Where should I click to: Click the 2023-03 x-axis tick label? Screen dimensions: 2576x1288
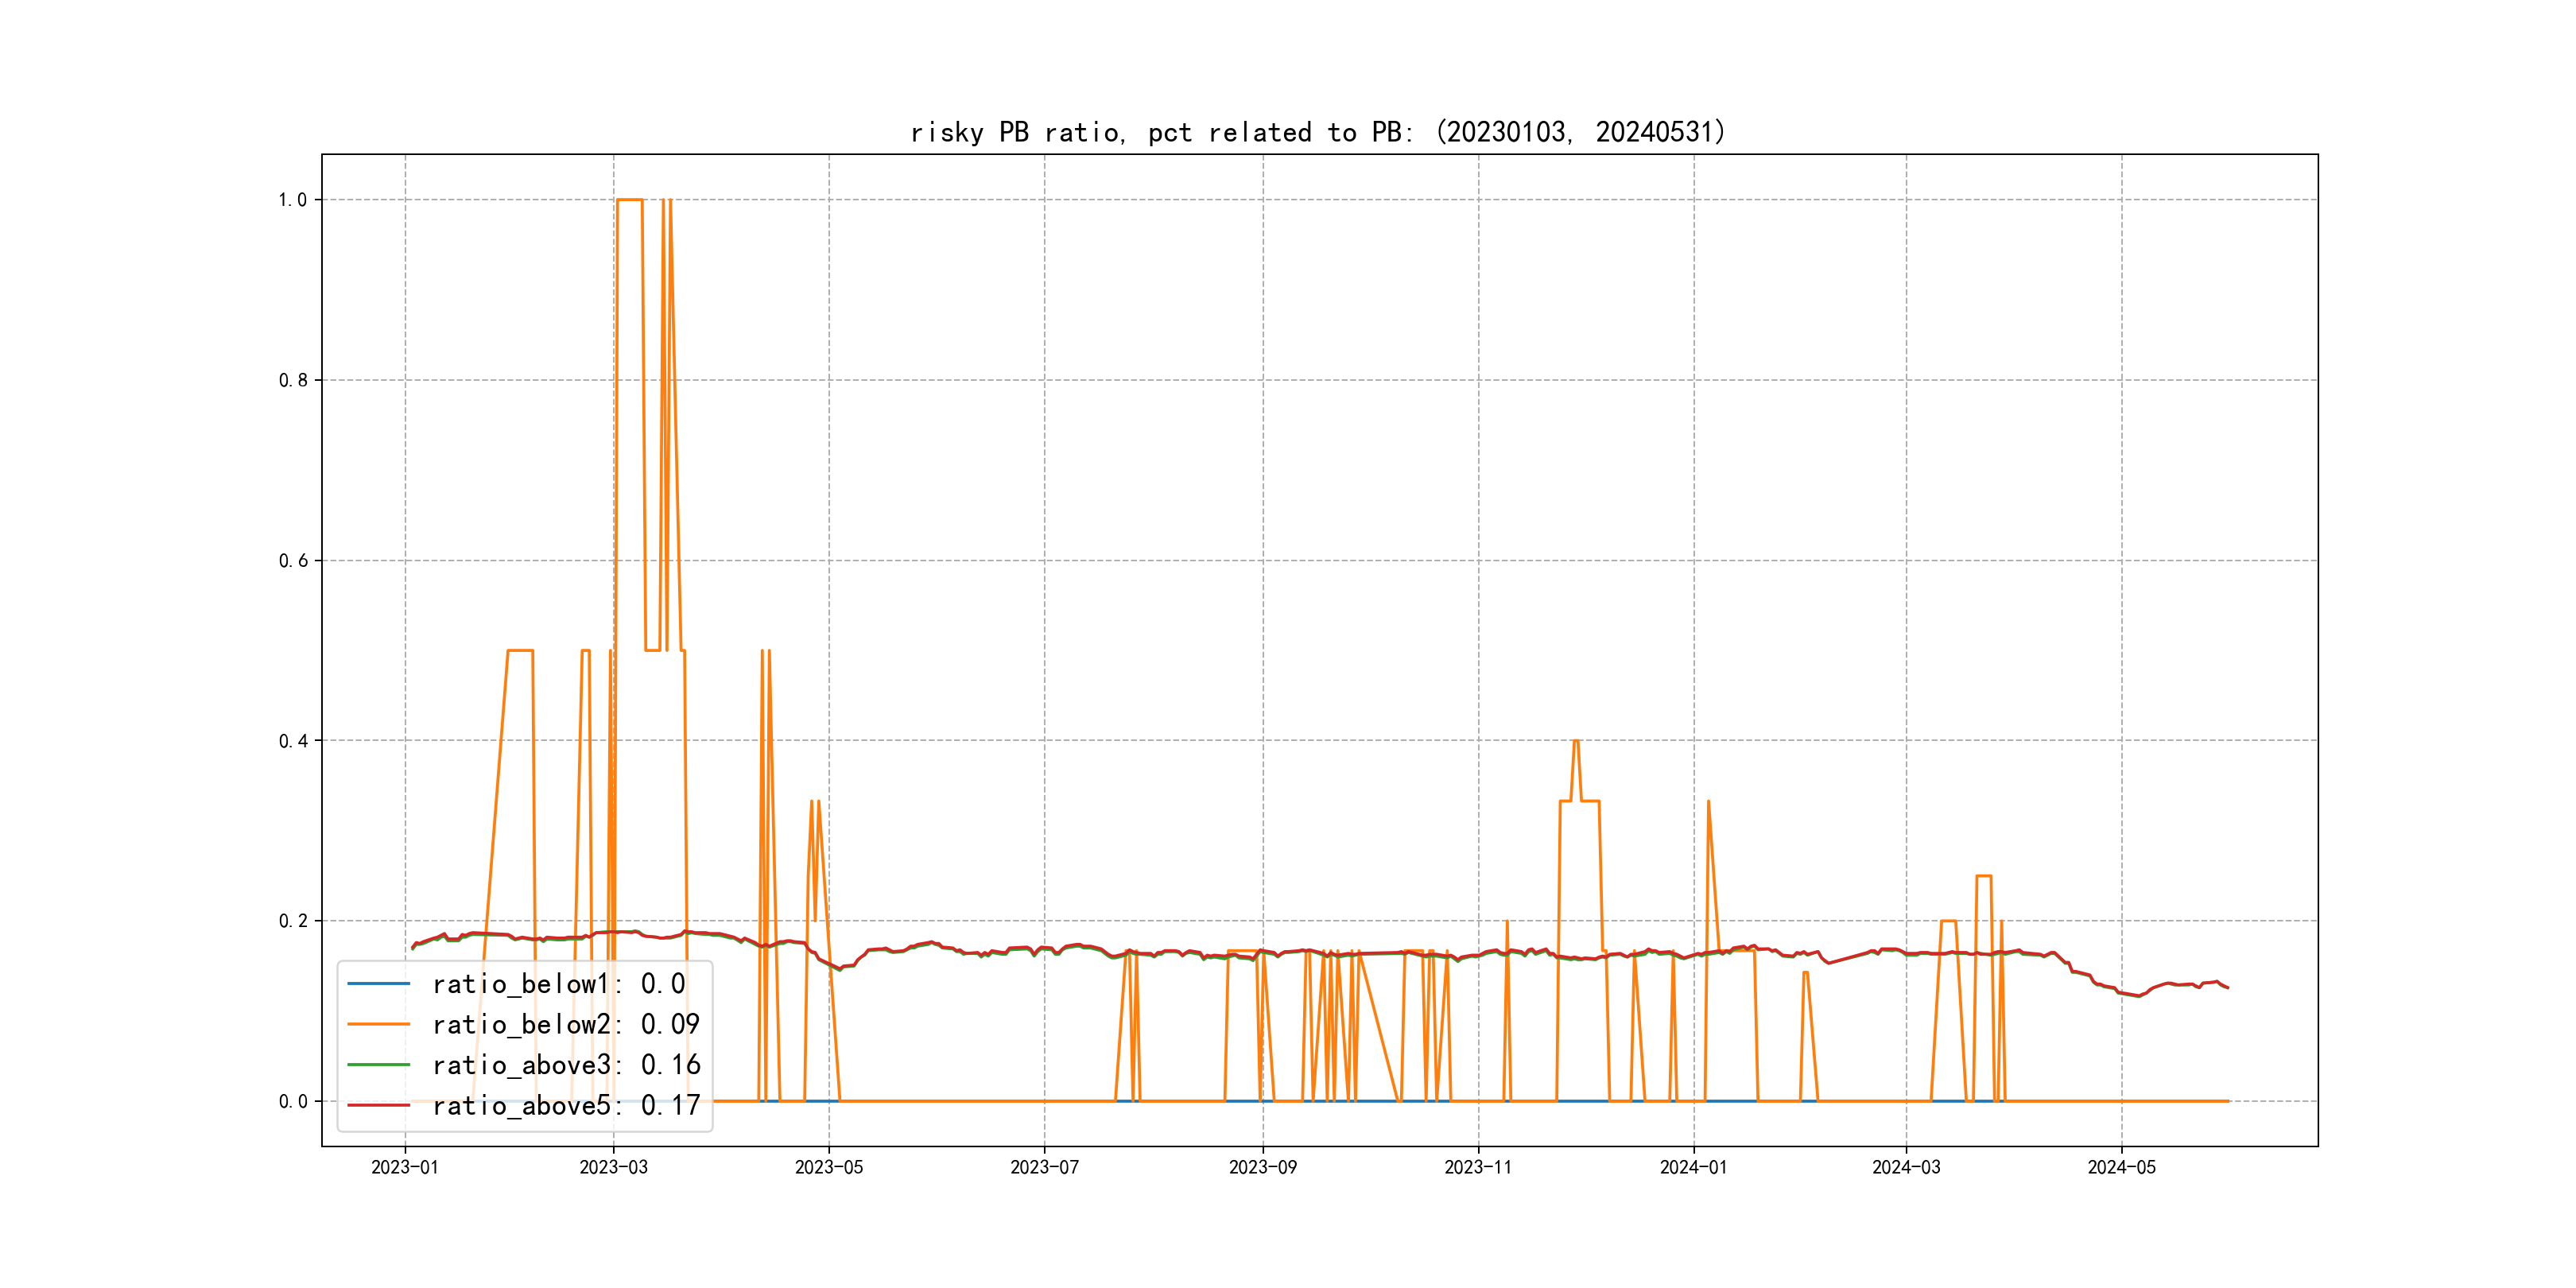613,1167
